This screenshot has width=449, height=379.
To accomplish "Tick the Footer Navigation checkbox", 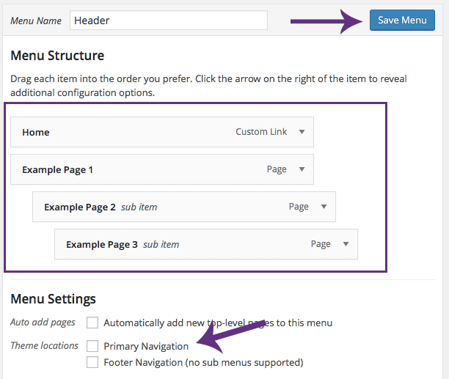I will [92, 362].
